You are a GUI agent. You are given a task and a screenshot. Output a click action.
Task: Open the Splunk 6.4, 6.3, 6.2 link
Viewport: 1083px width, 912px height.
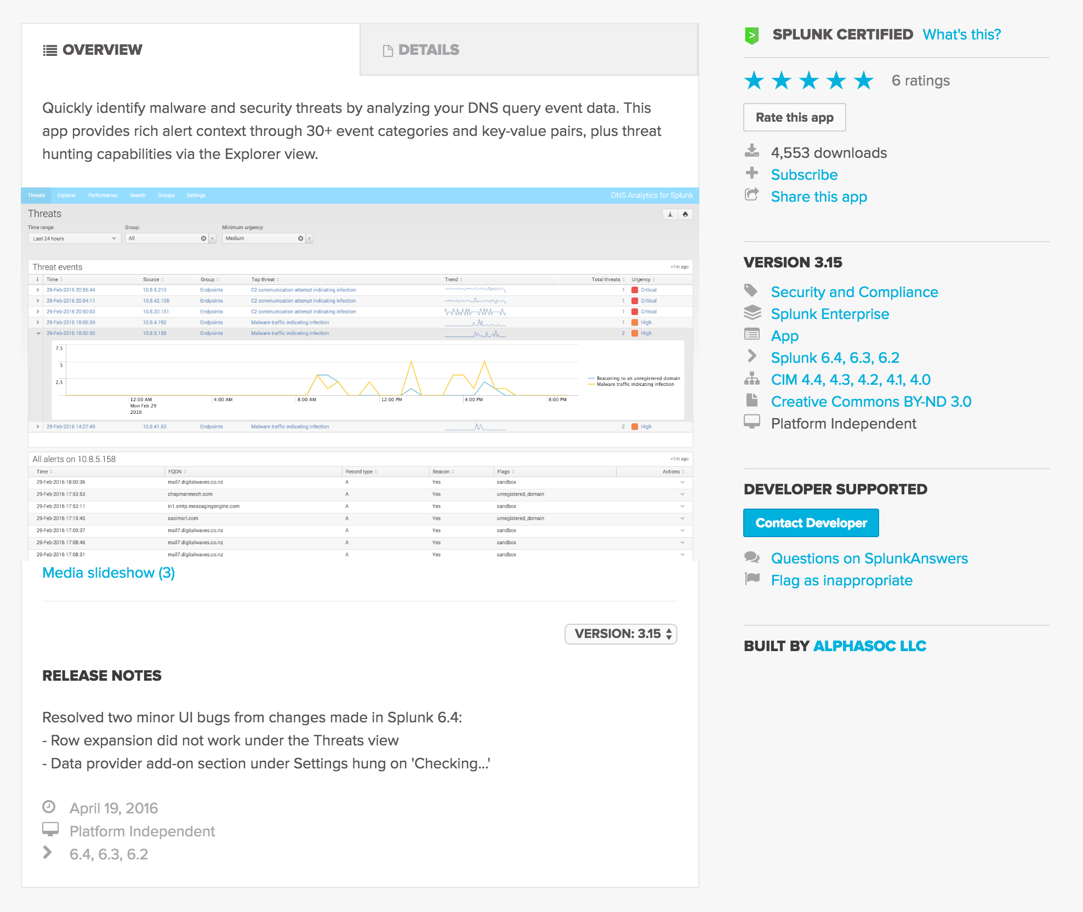835,358
